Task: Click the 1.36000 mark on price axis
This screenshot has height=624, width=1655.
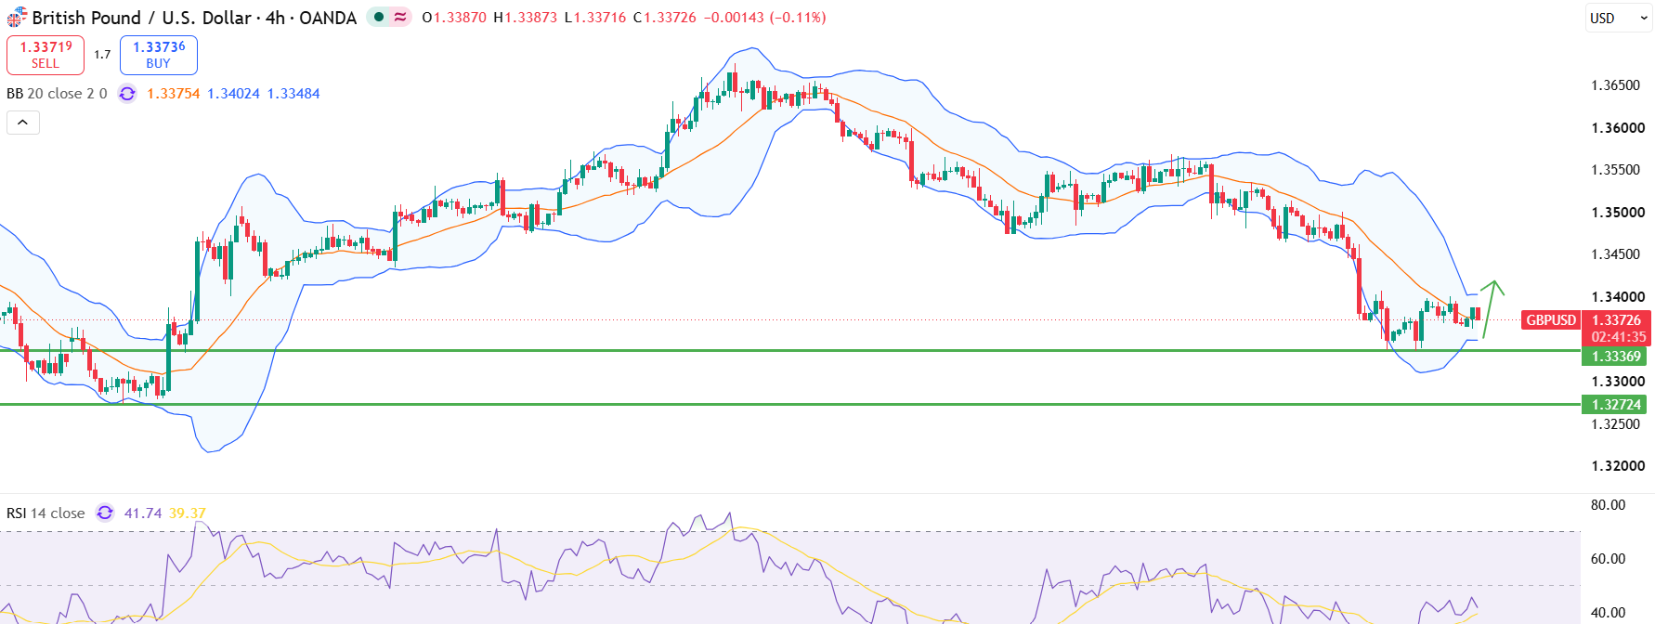Action: tap(1618, 127)
